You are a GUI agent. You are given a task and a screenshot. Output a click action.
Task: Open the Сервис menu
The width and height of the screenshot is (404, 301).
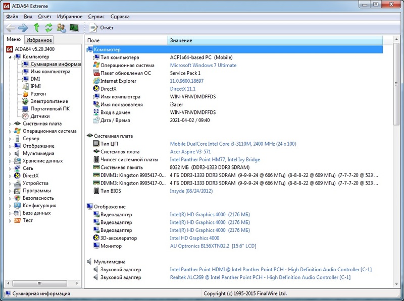[96, 17]
